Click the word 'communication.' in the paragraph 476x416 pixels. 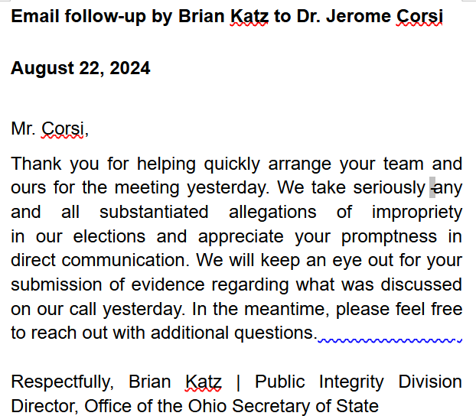126,260
